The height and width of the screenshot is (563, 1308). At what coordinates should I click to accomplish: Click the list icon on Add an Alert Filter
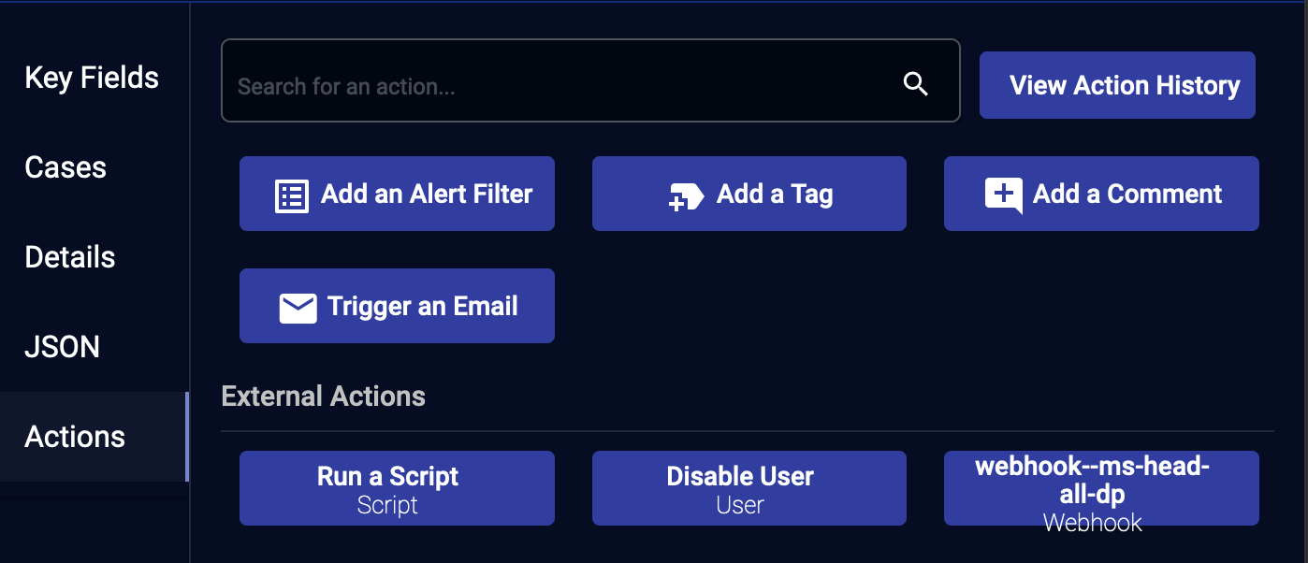point(291,195)
